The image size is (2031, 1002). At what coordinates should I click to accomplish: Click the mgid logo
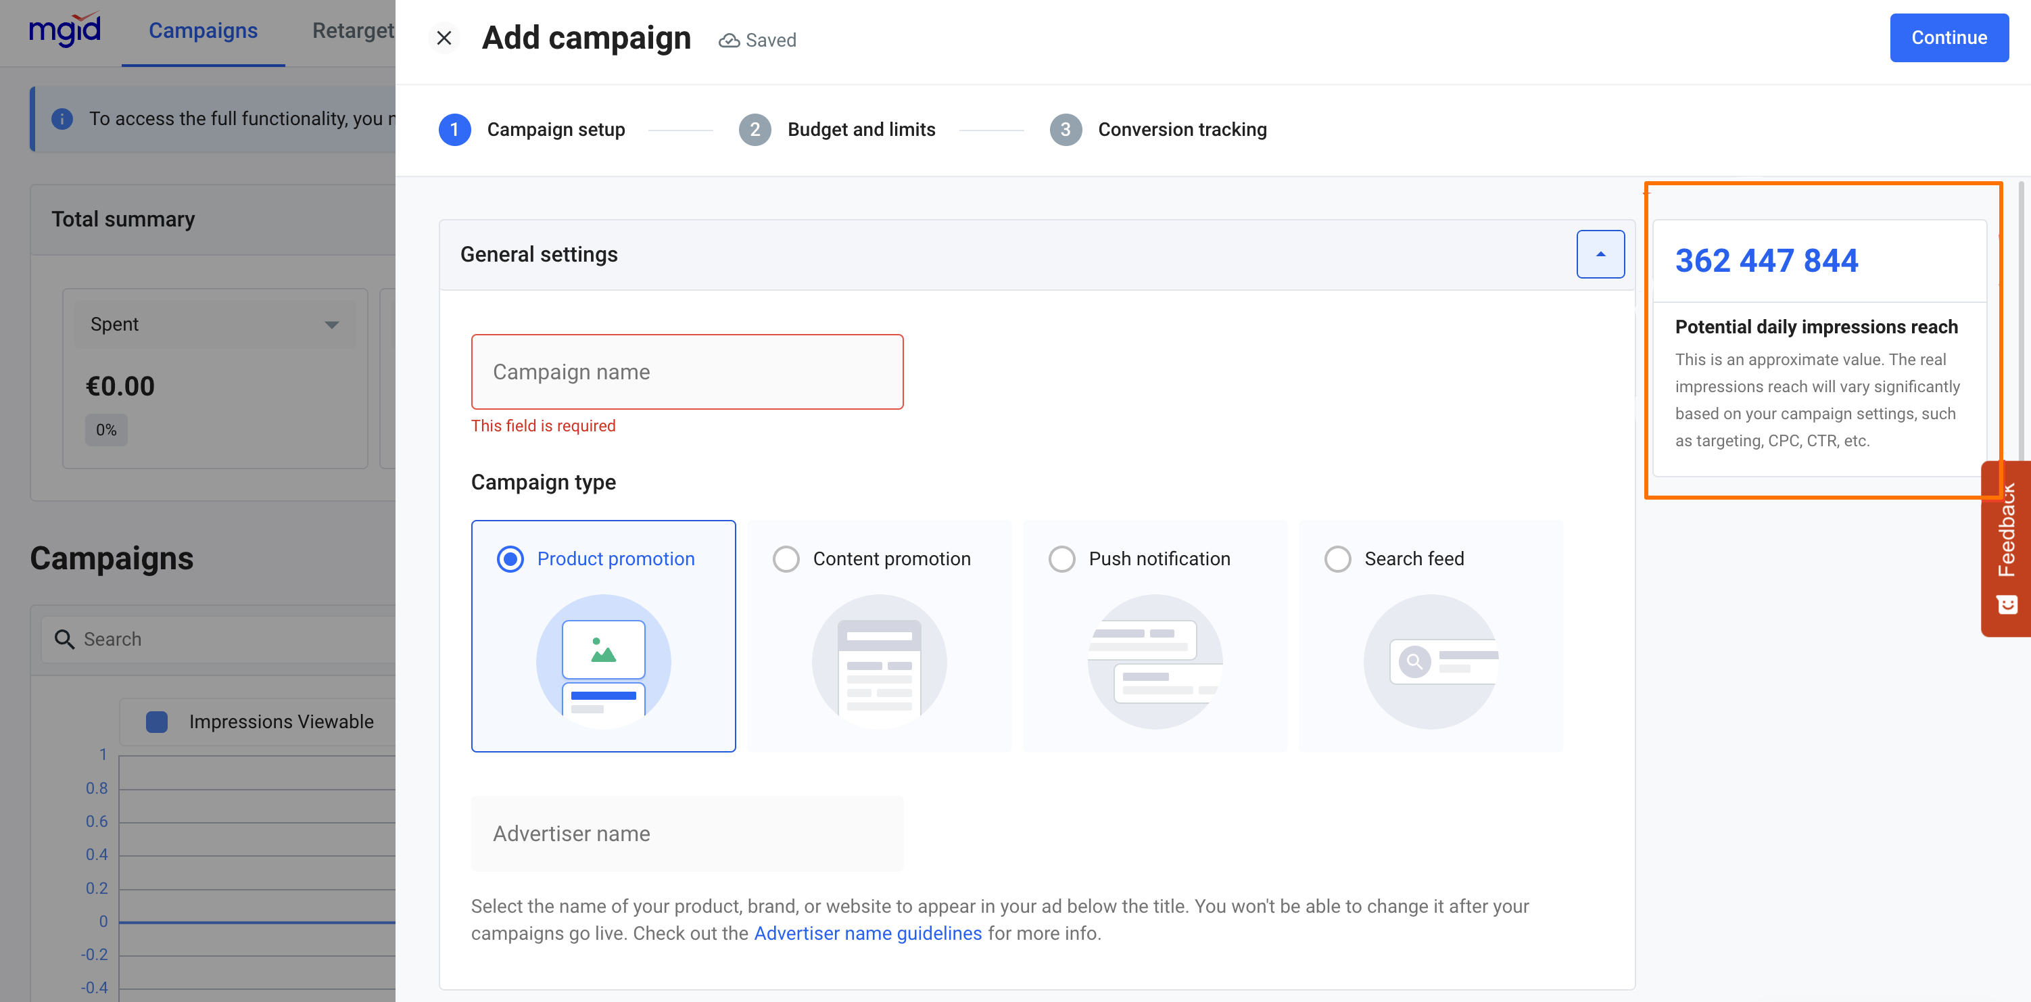tap(65, 30)
